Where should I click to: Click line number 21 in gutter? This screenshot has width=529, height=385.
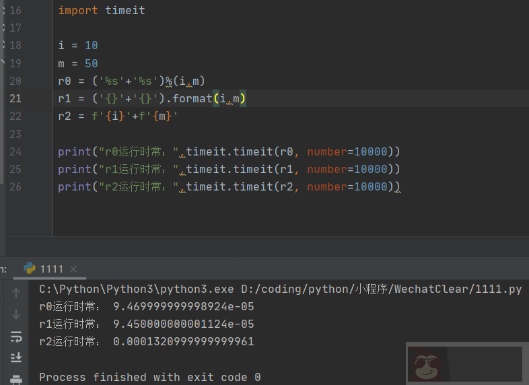(15, 98)
